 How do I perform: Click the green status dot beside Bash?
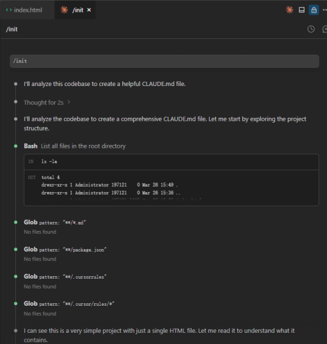point(15,146)
